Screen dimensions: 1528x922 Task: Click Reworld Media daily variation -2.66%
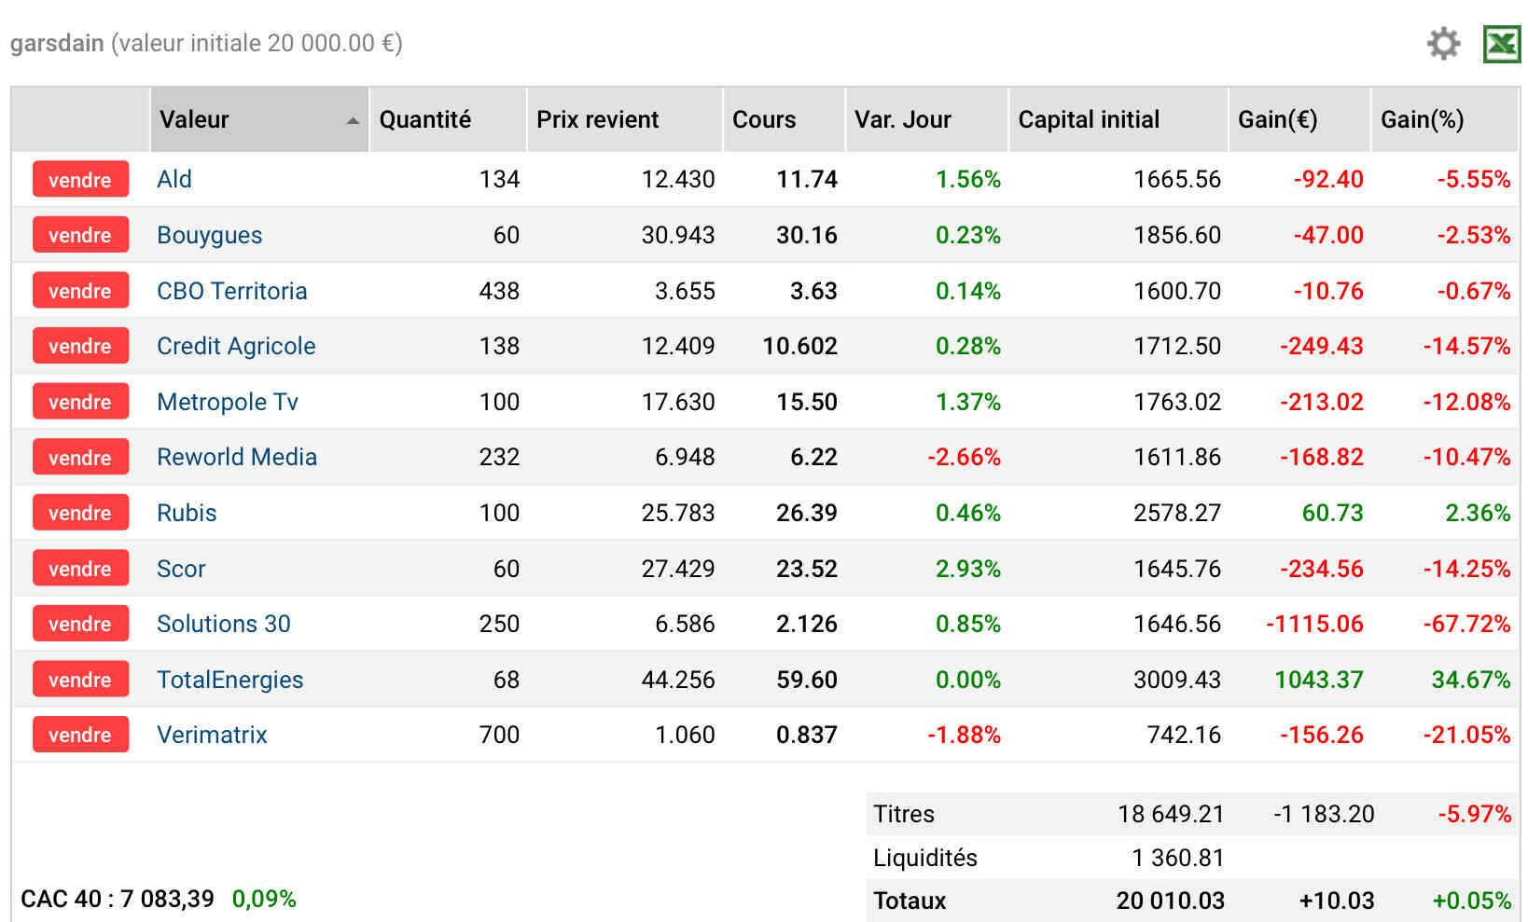click(x=964, y=457)
